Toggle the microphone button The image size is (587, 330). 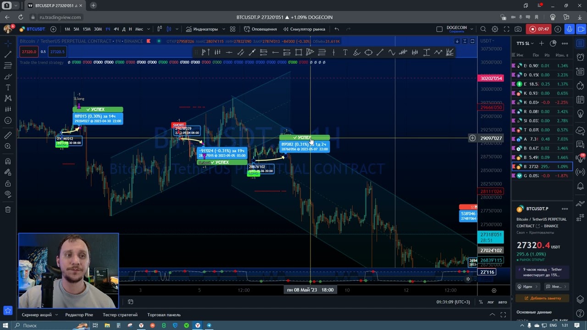click(570, 29)
